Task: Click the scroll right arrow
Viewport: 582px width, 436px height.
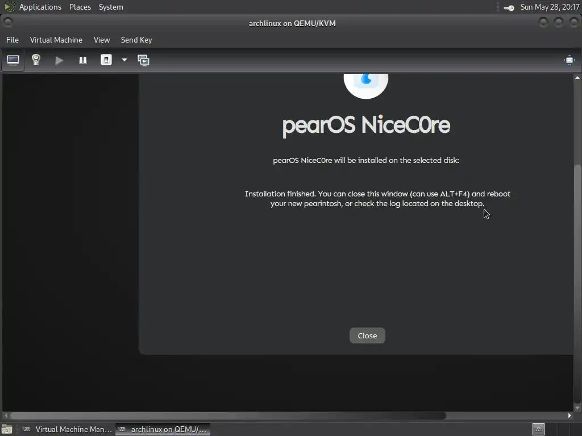Action: 569,416
